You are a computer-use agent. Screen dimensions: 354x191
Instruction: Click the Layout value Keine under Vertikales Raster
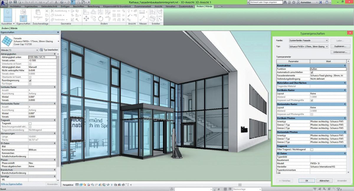[x=328, y=94]
